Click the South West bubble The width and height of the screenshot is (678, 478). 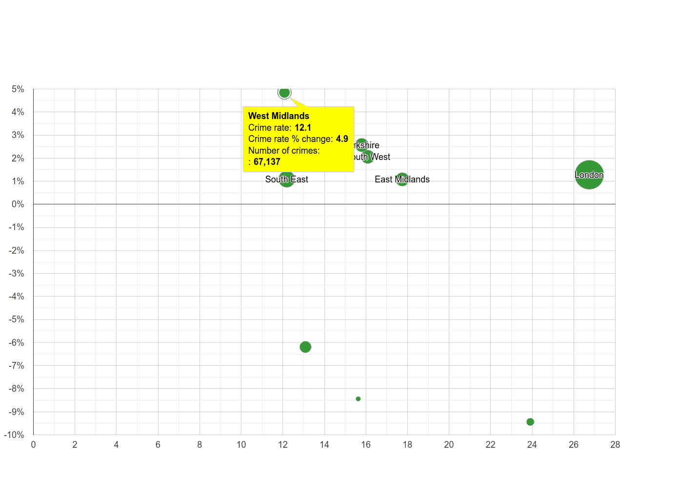pyautogui.click(x=368, y=157)
